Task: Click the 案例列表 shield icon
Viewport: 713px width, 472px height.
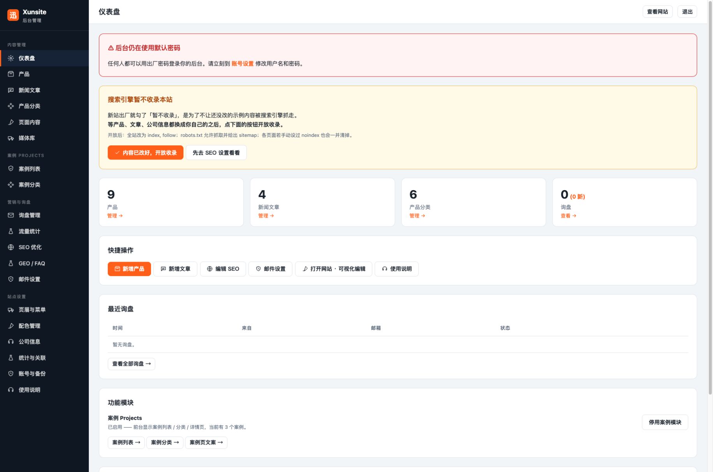Action: 11,169
